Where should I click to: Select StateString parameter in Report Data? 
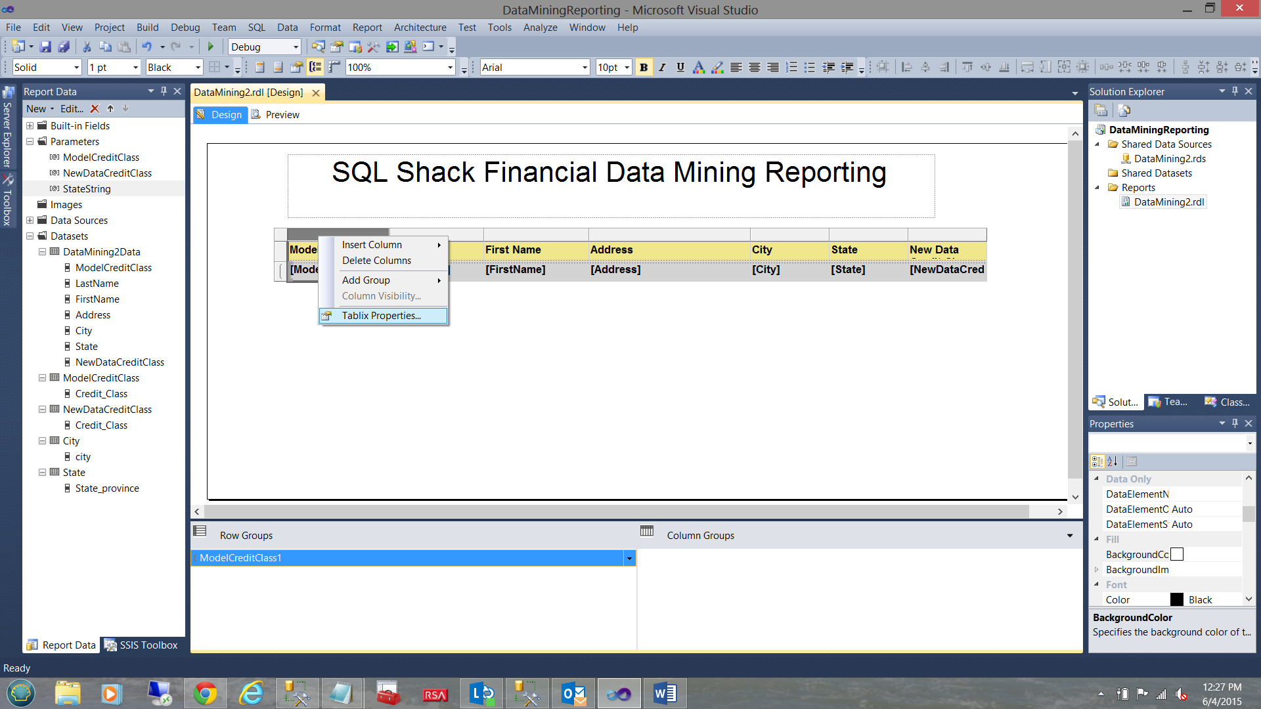[x=87, y=189]
